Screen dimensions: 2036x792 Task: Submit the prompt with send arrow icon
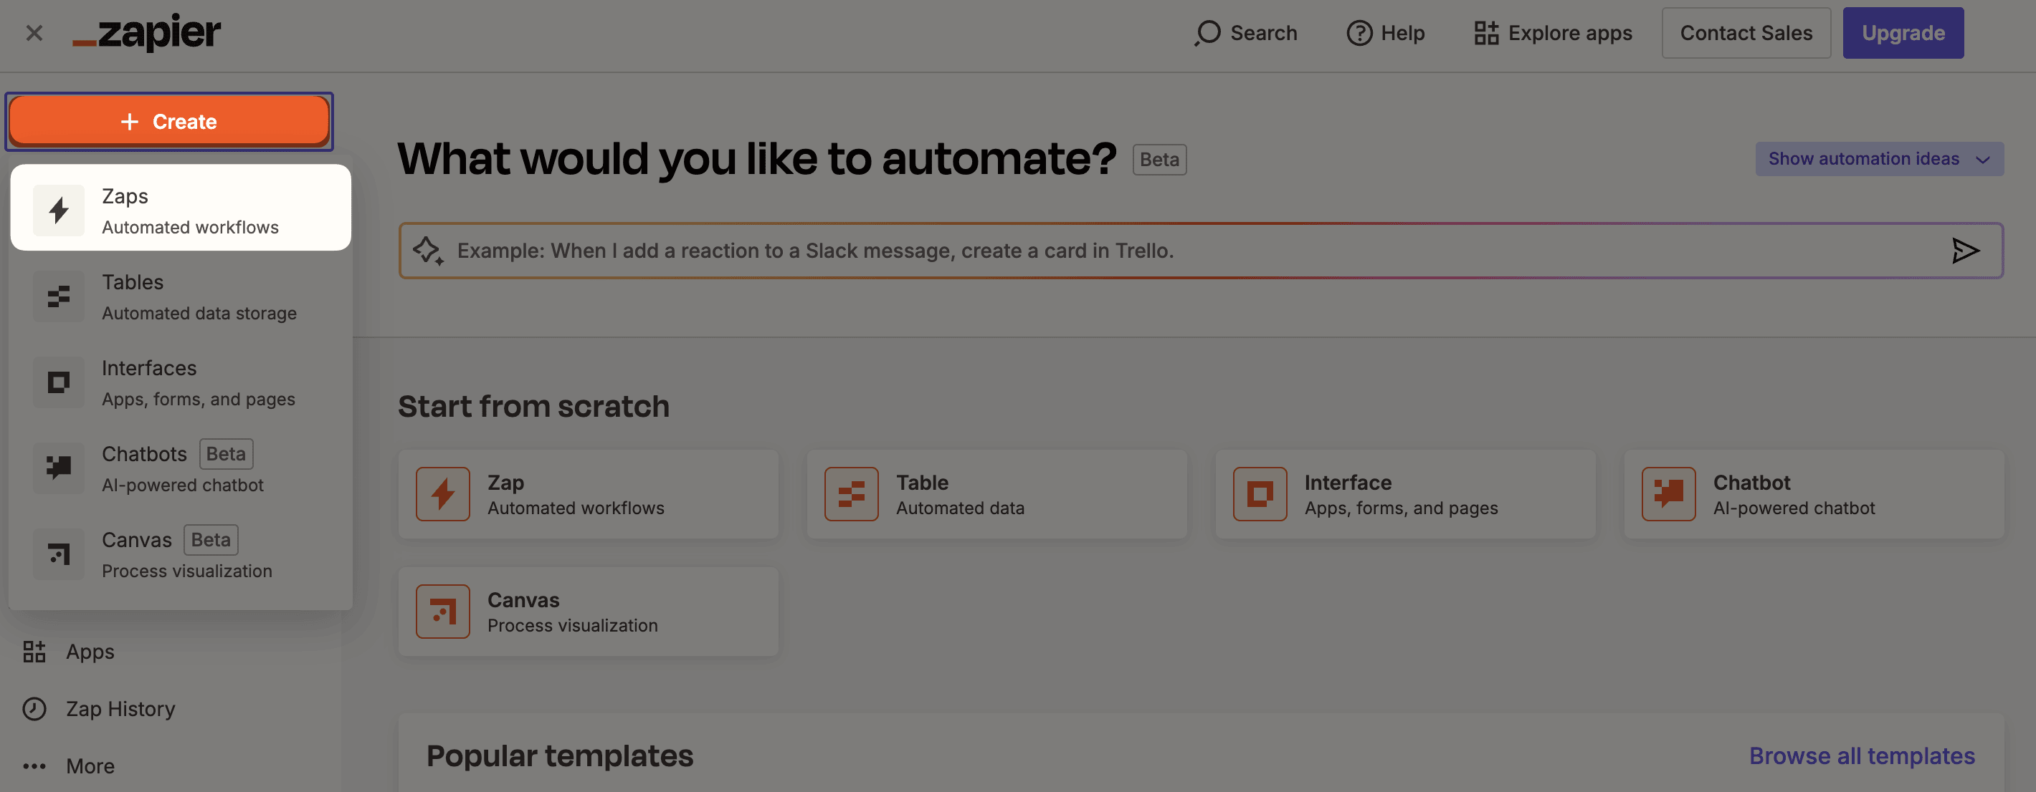1965,251
